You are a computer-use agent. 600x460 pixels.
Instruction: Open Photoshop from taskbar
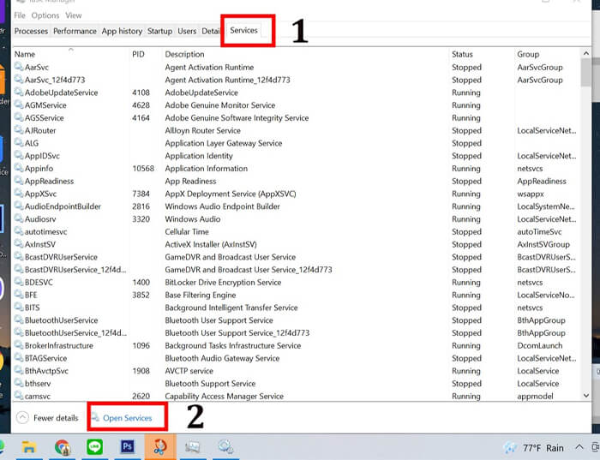pyautogui.click(x=128, y=446)
